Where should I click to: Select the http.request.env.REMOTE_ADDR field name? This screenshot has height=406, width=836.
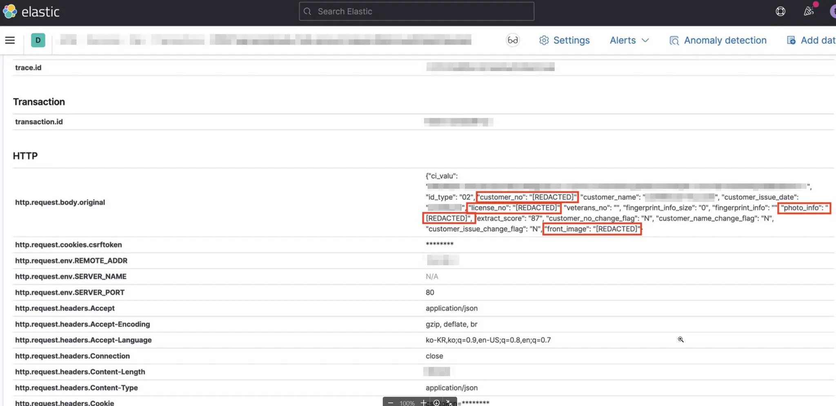pos(71,261)
